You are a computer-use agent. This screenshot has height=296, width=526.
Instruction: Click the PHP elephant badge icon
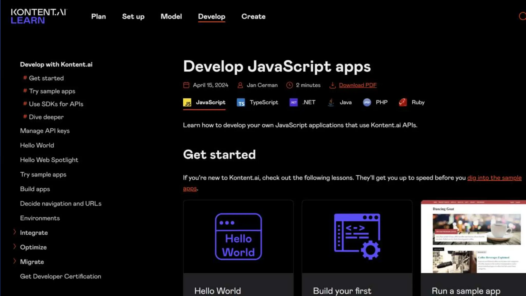pos(367,102)
